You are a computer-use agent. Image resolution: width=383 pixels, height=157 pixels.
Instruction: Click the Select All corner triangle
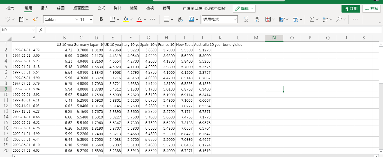[10, 39]
